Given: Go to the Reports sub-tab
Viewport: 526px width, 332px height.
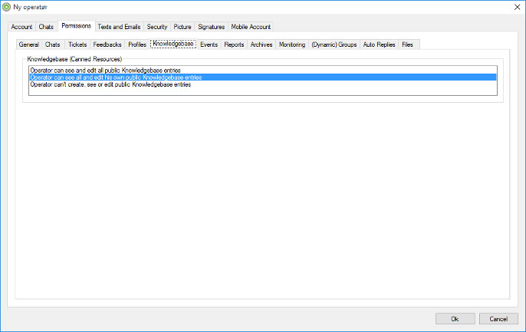Looking at the screenshot, I should click(234, 44).
